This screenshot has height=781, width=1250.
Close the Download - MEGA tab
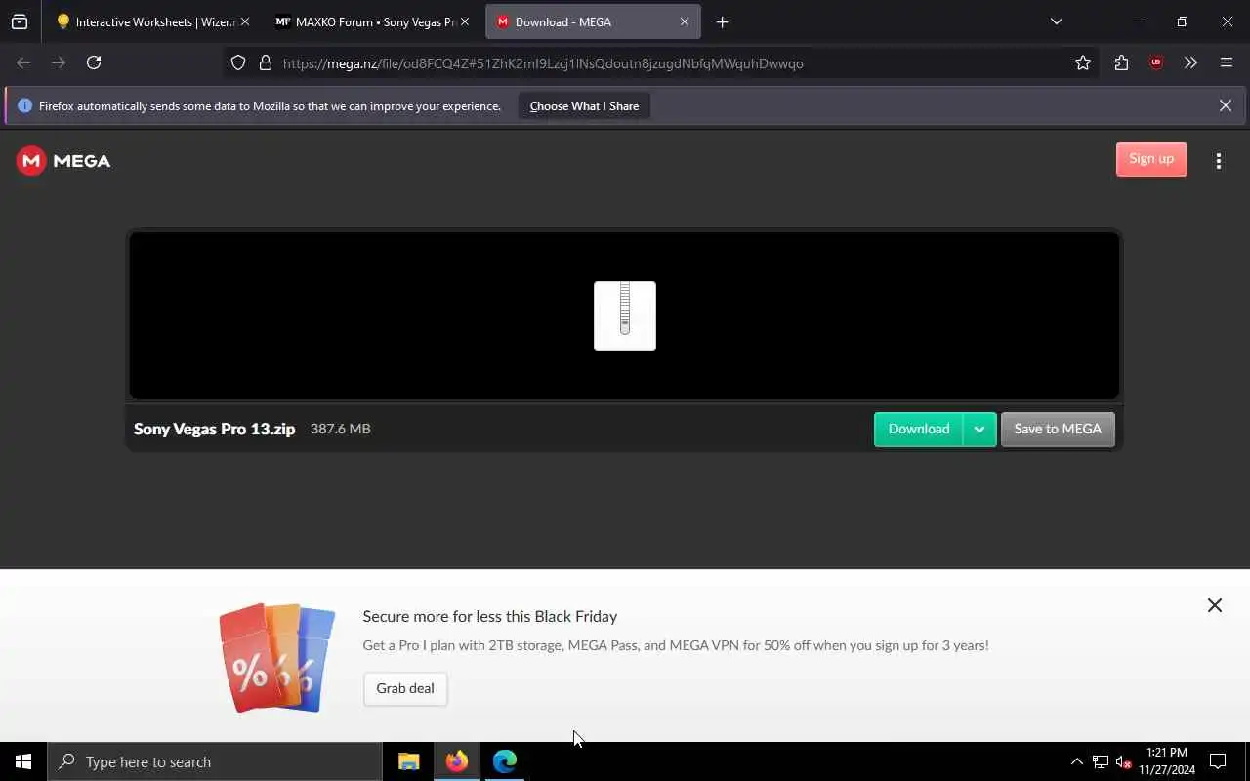(684, 21)
